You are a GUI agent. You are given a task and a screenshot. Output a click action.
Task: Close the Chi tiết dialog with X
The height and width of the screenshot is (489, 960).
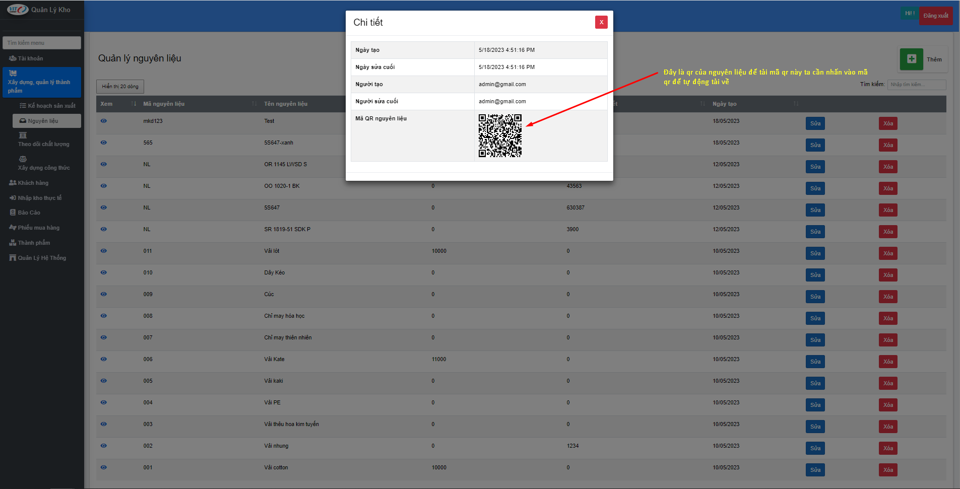point(601,22)
